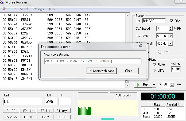
Task: Click the 168 qso/hr. rate display
Action: pyautogui.click(x=124, y=95)
